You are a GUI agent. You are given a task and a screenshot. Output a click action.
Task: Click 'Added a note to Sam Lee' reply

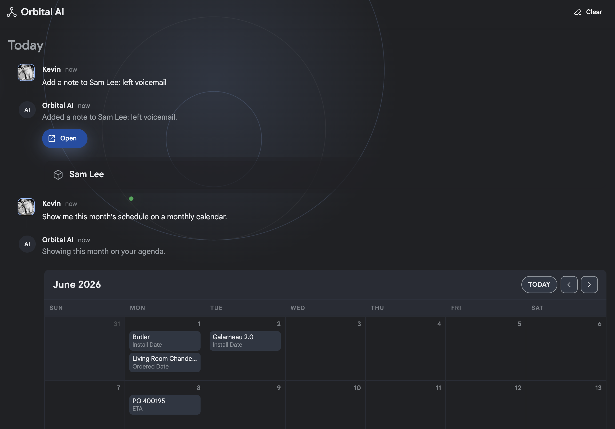coord(110,117)
